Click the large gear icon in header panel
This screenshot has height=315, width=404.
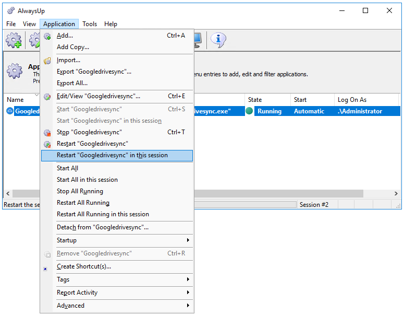point(15,71)
